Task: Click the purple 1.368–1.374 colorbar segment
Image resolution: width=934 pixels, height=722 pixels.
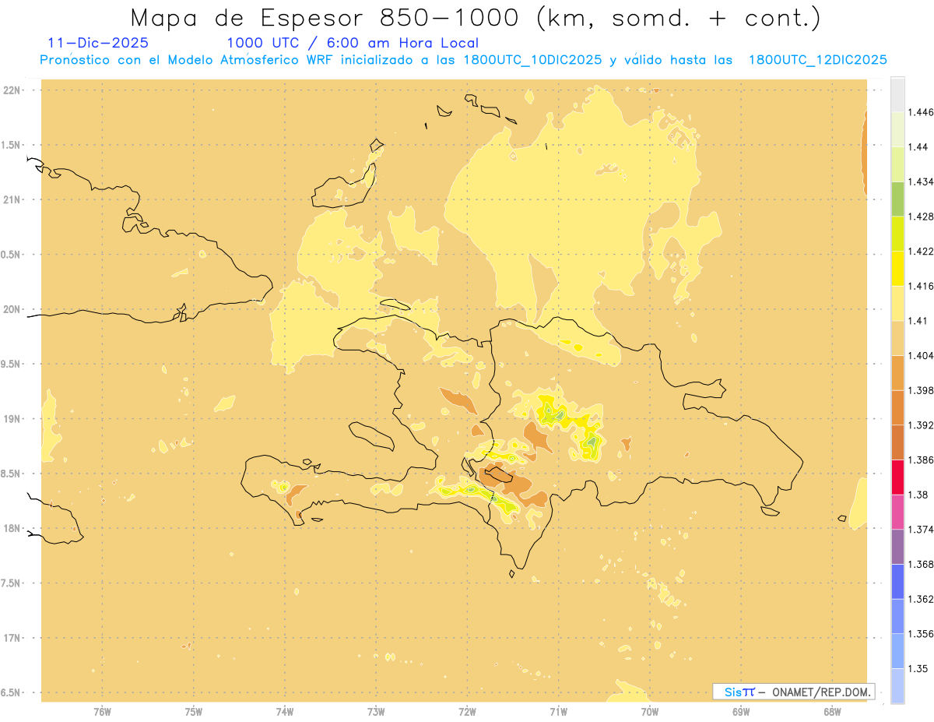Action: pyautogui.click(x=897, y=547)
